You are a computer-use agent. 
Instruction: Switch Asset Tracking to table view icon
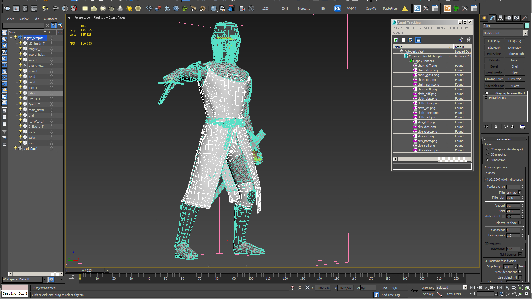tap(418, 40)
